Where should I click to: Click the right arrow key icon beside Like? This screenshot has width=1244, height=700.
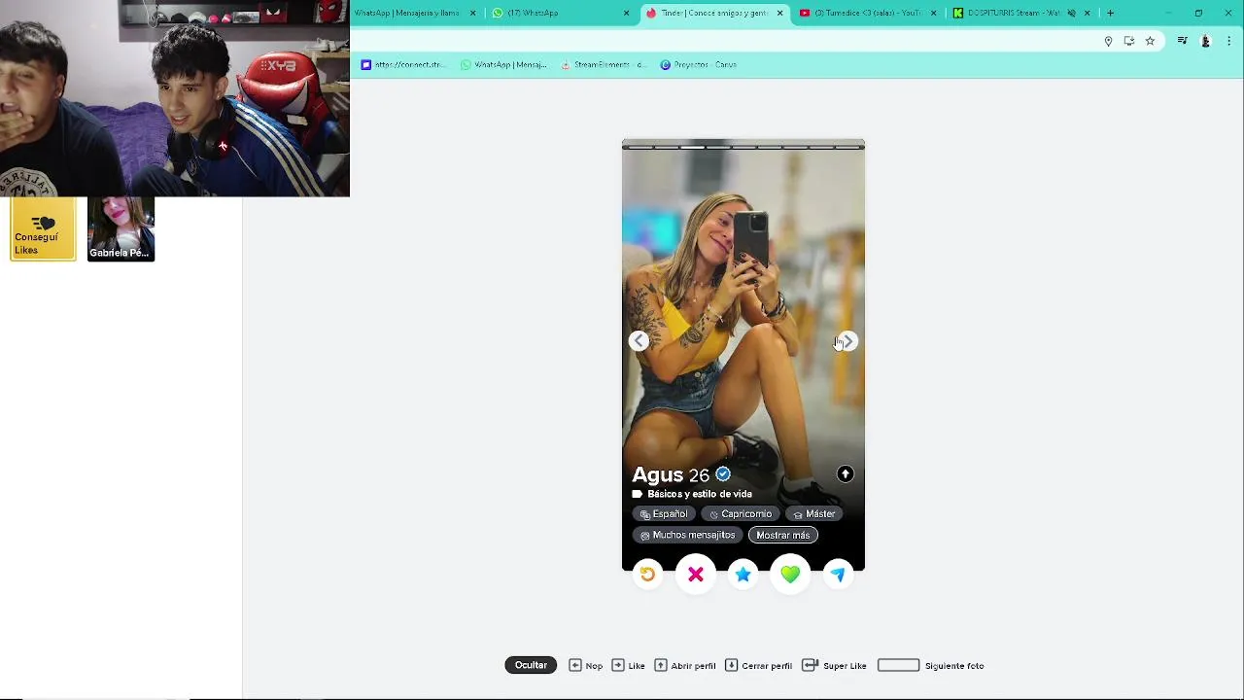618,665
